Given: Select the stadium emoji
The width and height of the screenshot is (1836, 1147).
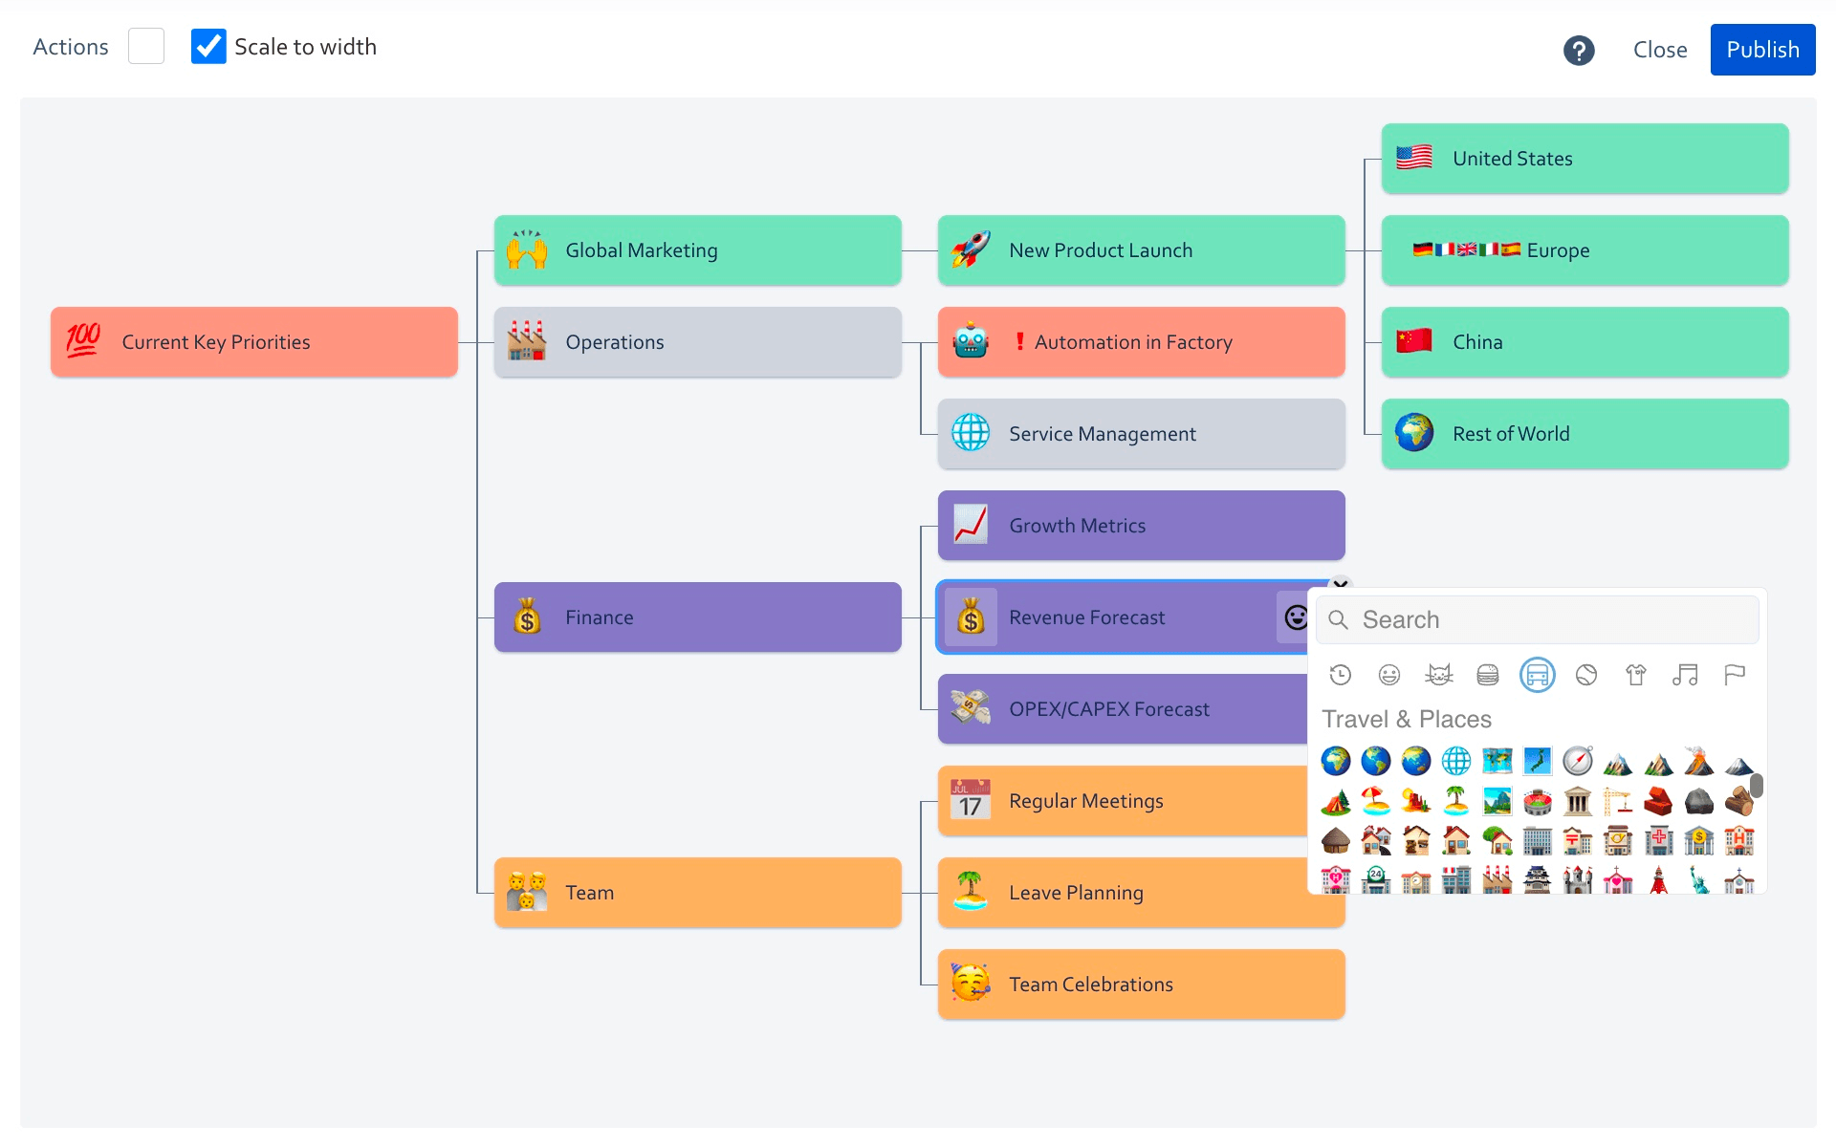Looking at the screenshot, I should 1538,801.
